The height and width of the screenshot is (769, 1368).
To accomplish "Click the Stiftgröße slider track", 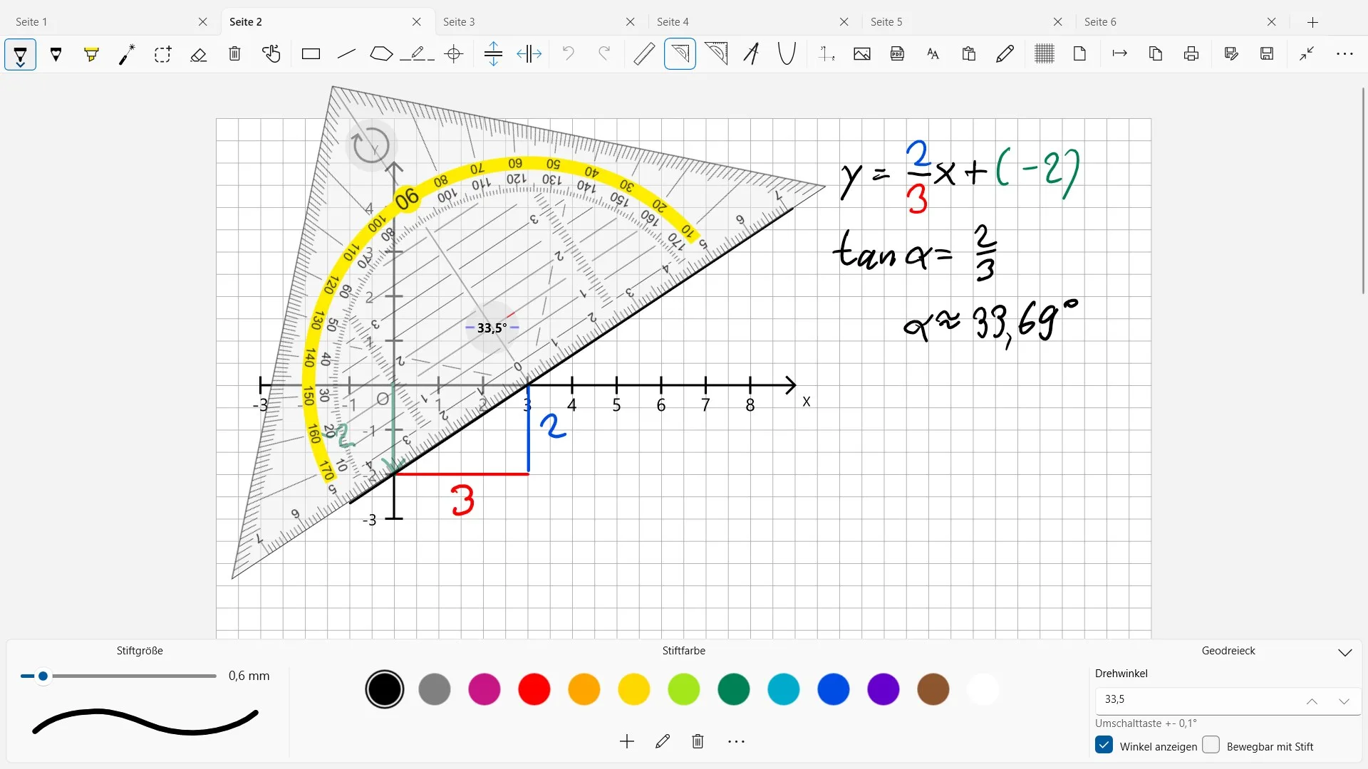I will [x=119, y=676].
